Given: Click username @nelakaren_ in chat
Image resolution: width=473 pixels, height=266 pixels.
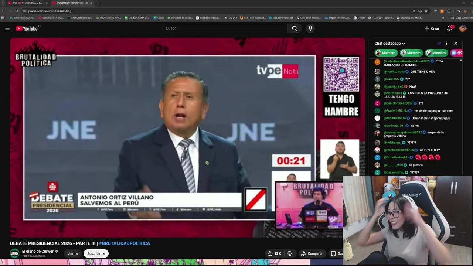Looking at the screenshot, I should [392, 143].
